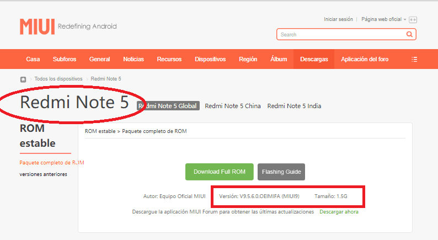The image size is (438, 240).
Task: Select Descargas in the navigation bar
Action: tap(314, 59)
